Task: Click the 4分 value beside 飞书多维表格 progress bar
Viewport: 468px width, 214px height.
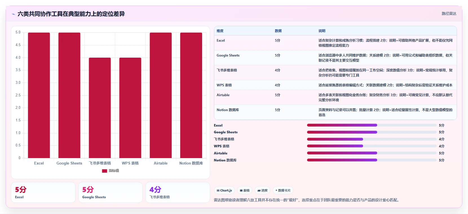Action: pyautogui.click(x=441, y=139)
